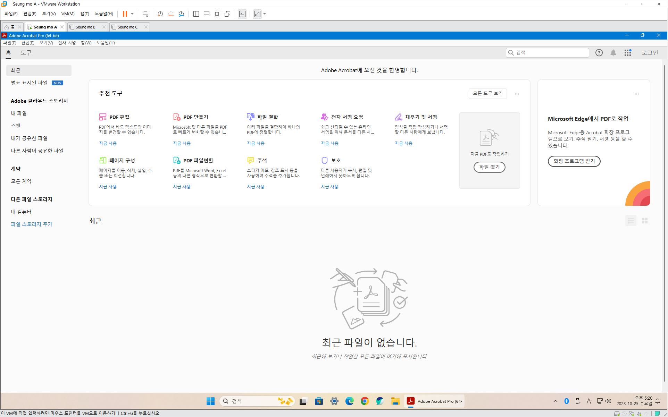
Task: Click the 페이지 구성 tool icon
Action: 103,160
